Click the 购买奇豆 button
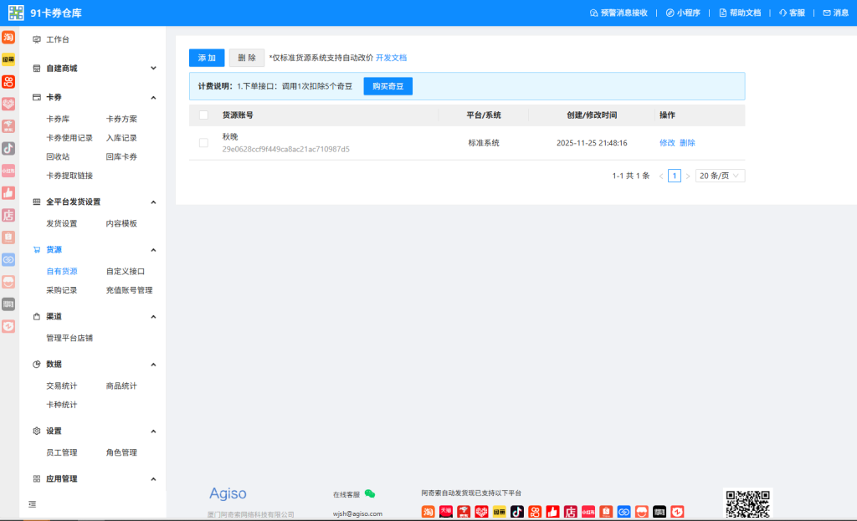The width and height of the screenshot is (857, 521). point(387,86)
